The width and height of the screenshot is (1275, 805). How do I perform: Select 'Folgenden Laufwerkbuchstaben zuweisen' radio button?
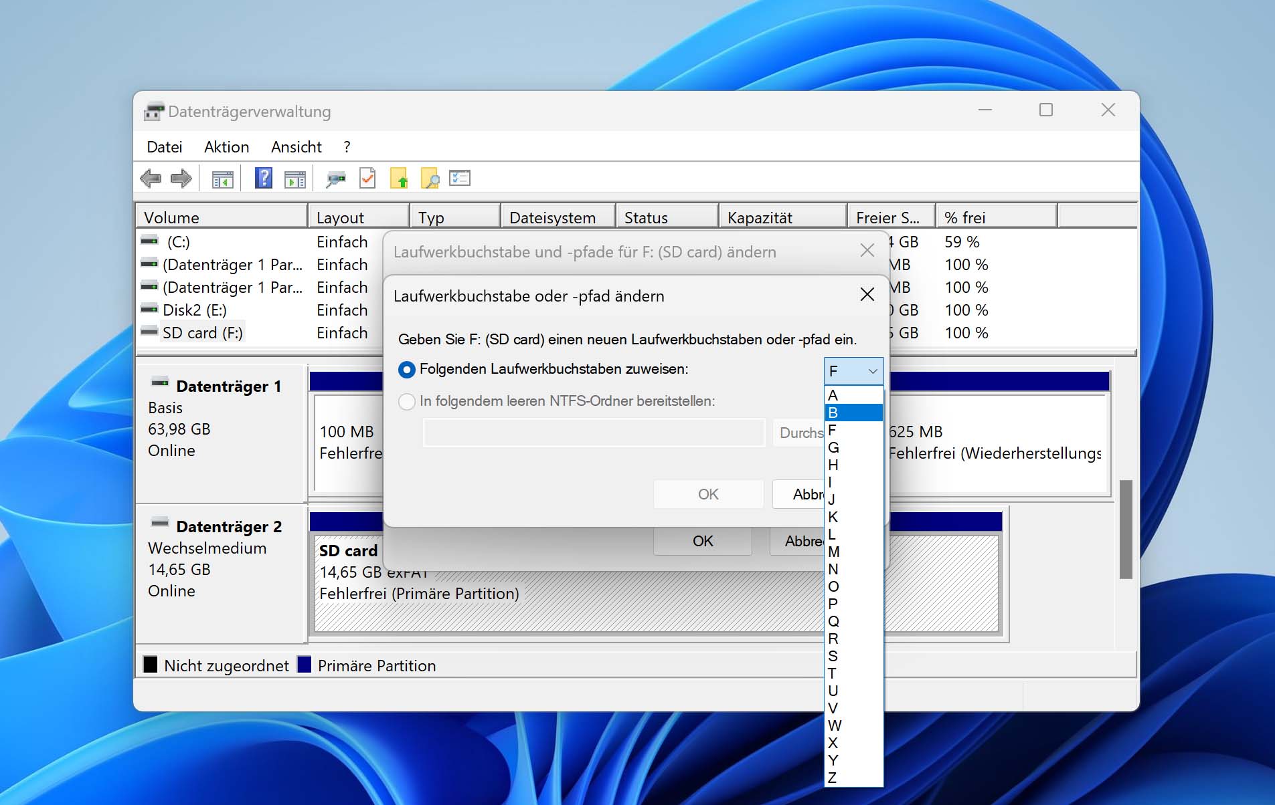[x=406, y=369]
